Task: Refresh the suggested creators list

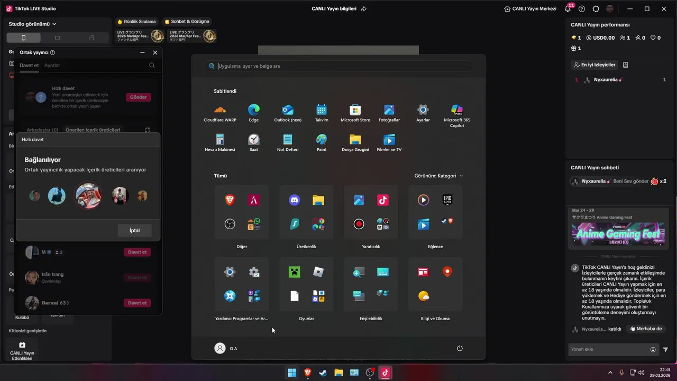Action: 147,130
